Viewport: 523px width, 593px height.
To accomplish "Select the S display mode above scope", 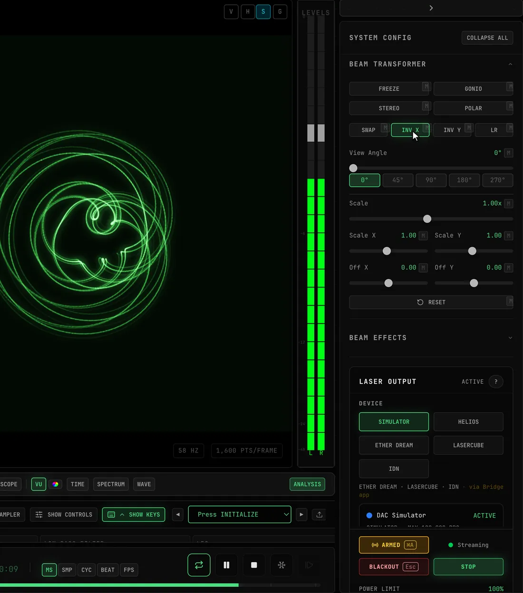I will (263, 11).
